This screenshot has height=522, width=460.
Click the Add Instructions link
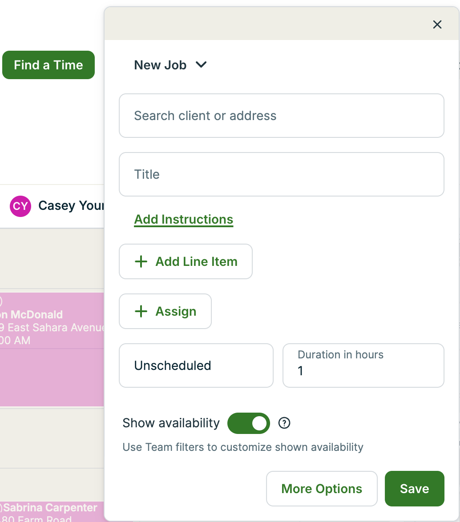(184, 220)
